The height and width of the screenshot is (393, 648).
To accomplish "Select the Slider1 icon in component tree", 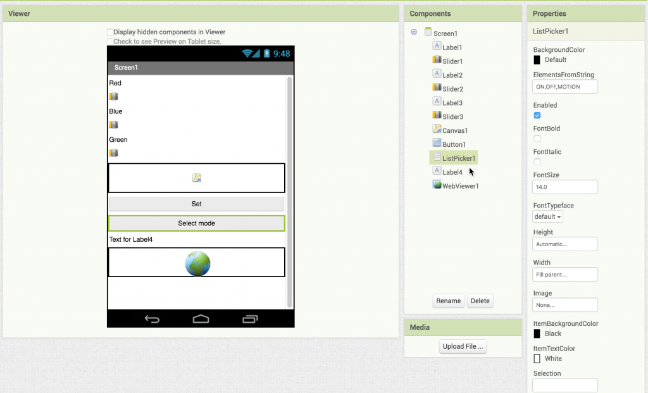I will (437, 60).
